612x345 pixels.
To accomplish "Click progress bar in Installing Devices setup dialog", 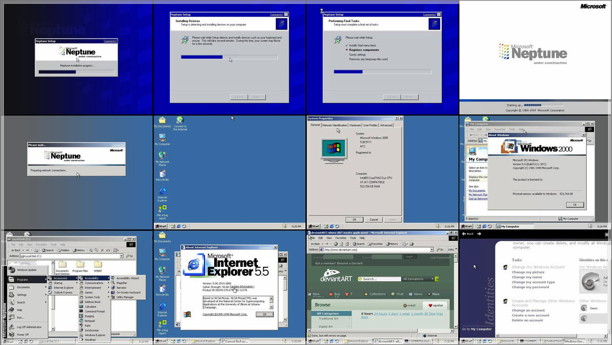I will click(x=230, y=57).
